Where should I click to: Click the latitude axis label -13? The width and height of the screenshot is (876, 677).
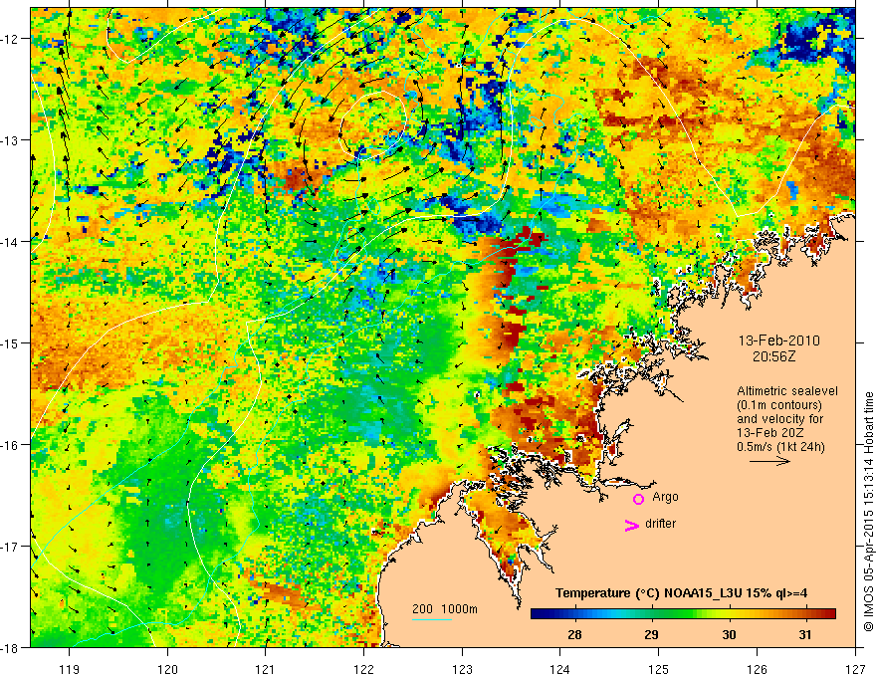pos(10,140)
